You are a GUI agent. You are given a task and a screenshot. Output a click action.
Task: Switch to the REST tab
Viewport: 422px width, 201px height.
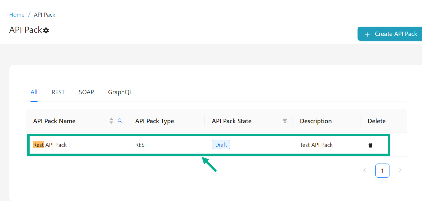coord(58,92)
